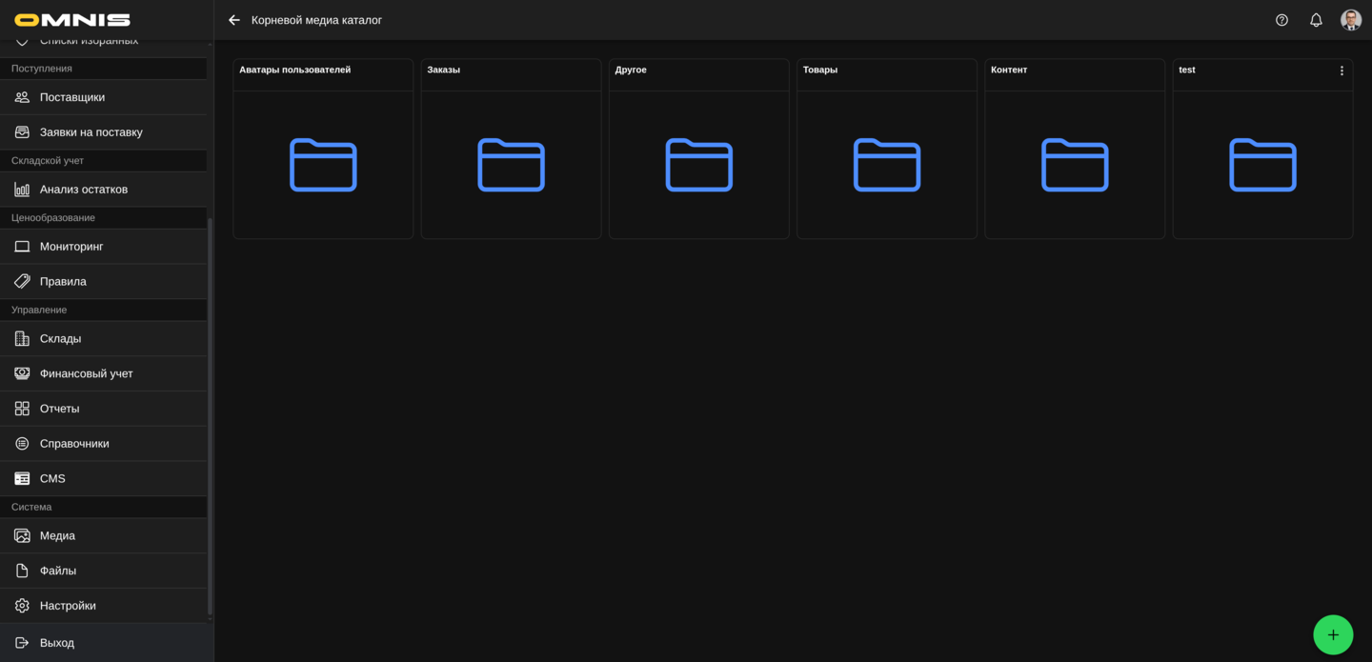Click the Настройки gear icon
1372x662 pixels.
pyautogui.click(x=22, y=606)
